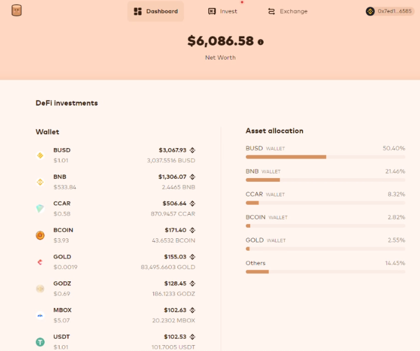Click the Dashboard grid icon
This screenshot has height=351, width=420.
(137, 11)
